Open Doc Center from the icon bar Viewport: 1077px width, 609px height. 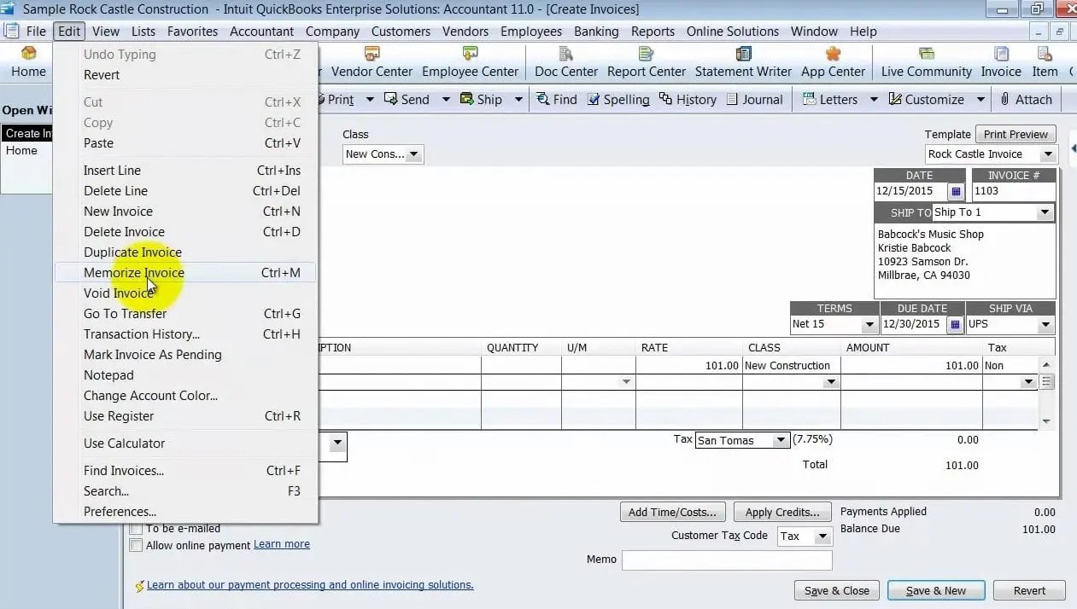pyautogui.click(x=566, y=63)
